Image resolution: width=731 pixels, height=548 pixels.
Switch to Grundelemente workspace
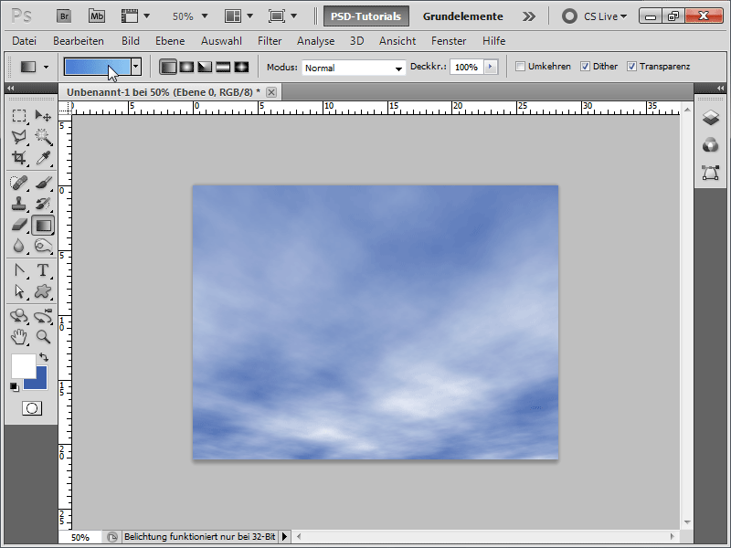coord(462,16)
